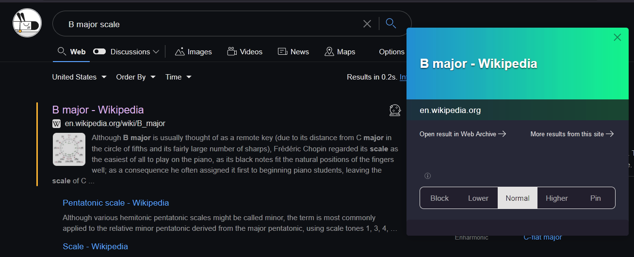The height and width of the screenshot is (257, 634).
Task: Switch to the Images tab
Action: tap(194, 52)
